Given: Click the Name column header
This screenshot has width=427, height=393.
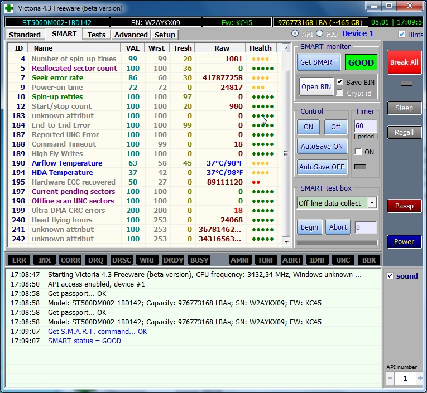Looking at the screenshot, I should (74, 48).
